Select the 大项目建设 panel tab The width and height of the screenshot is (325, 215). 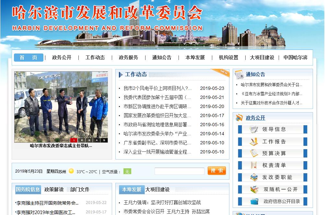point(157,189)
